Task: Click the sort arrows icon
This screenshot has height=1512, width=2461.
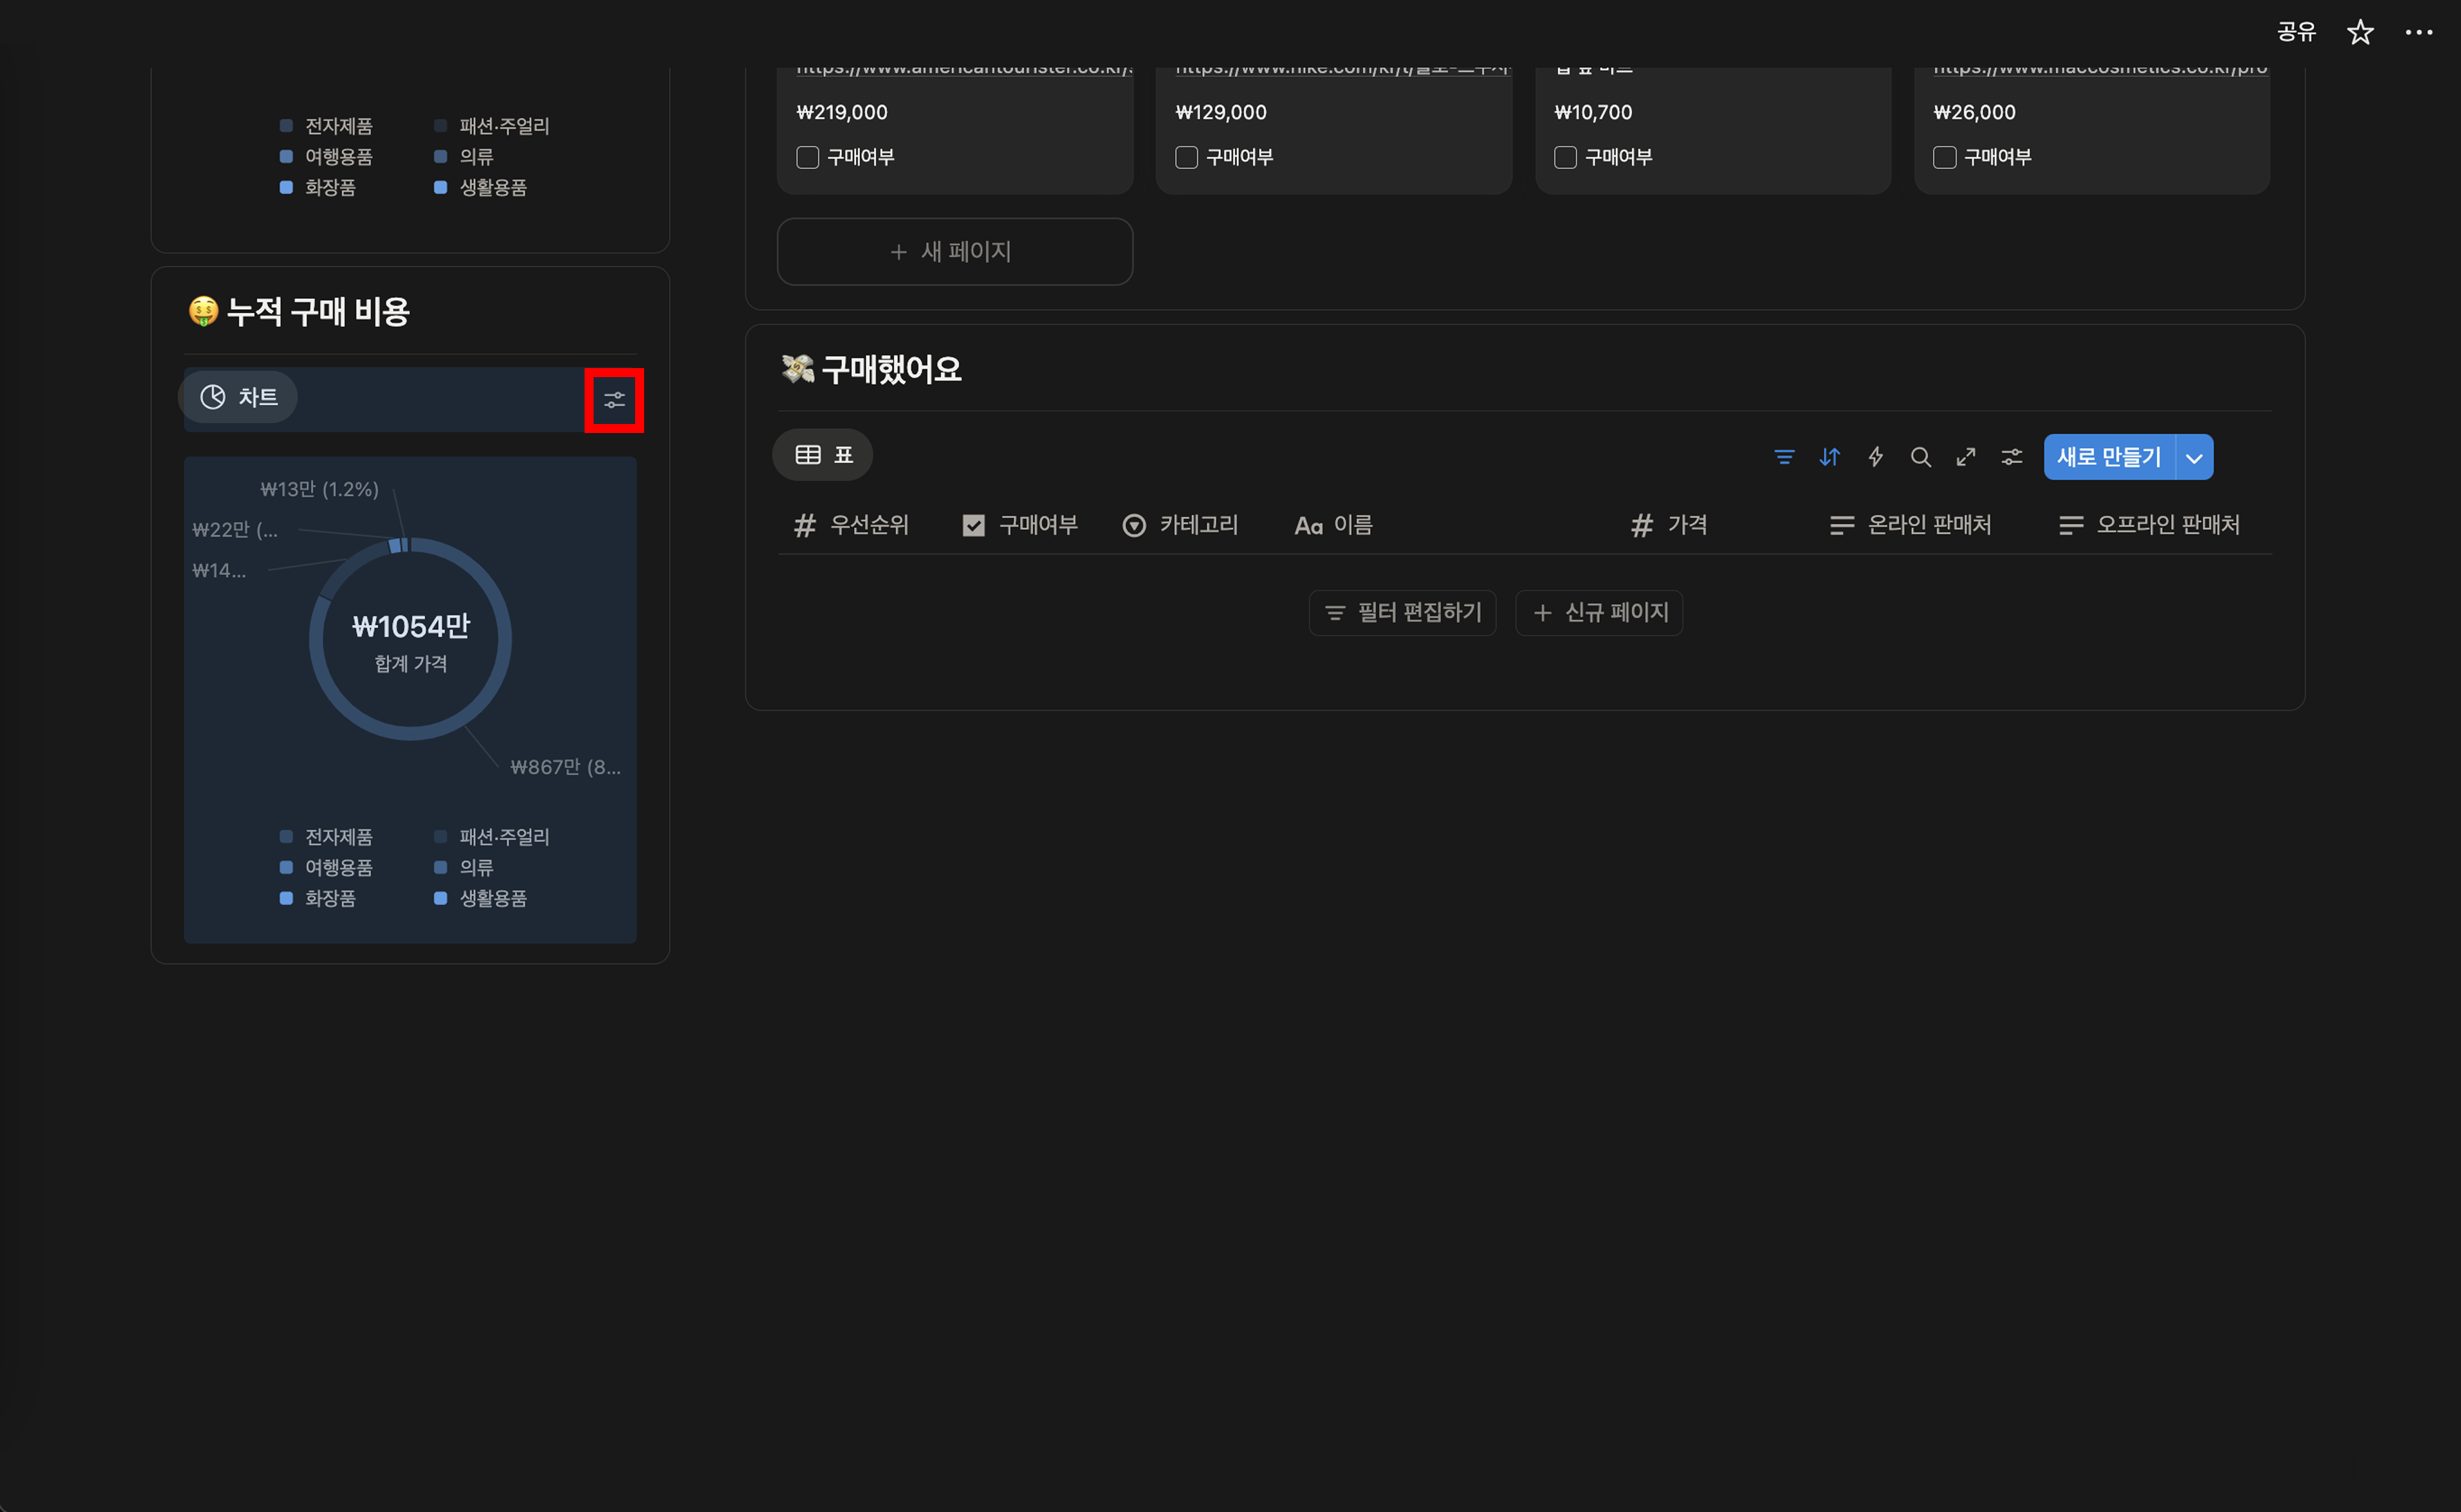Action: point(1829,457)
